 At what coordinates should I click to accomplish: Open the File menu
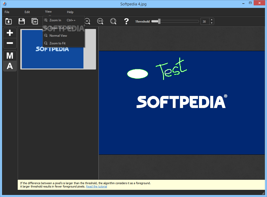[x=7, y=12]
